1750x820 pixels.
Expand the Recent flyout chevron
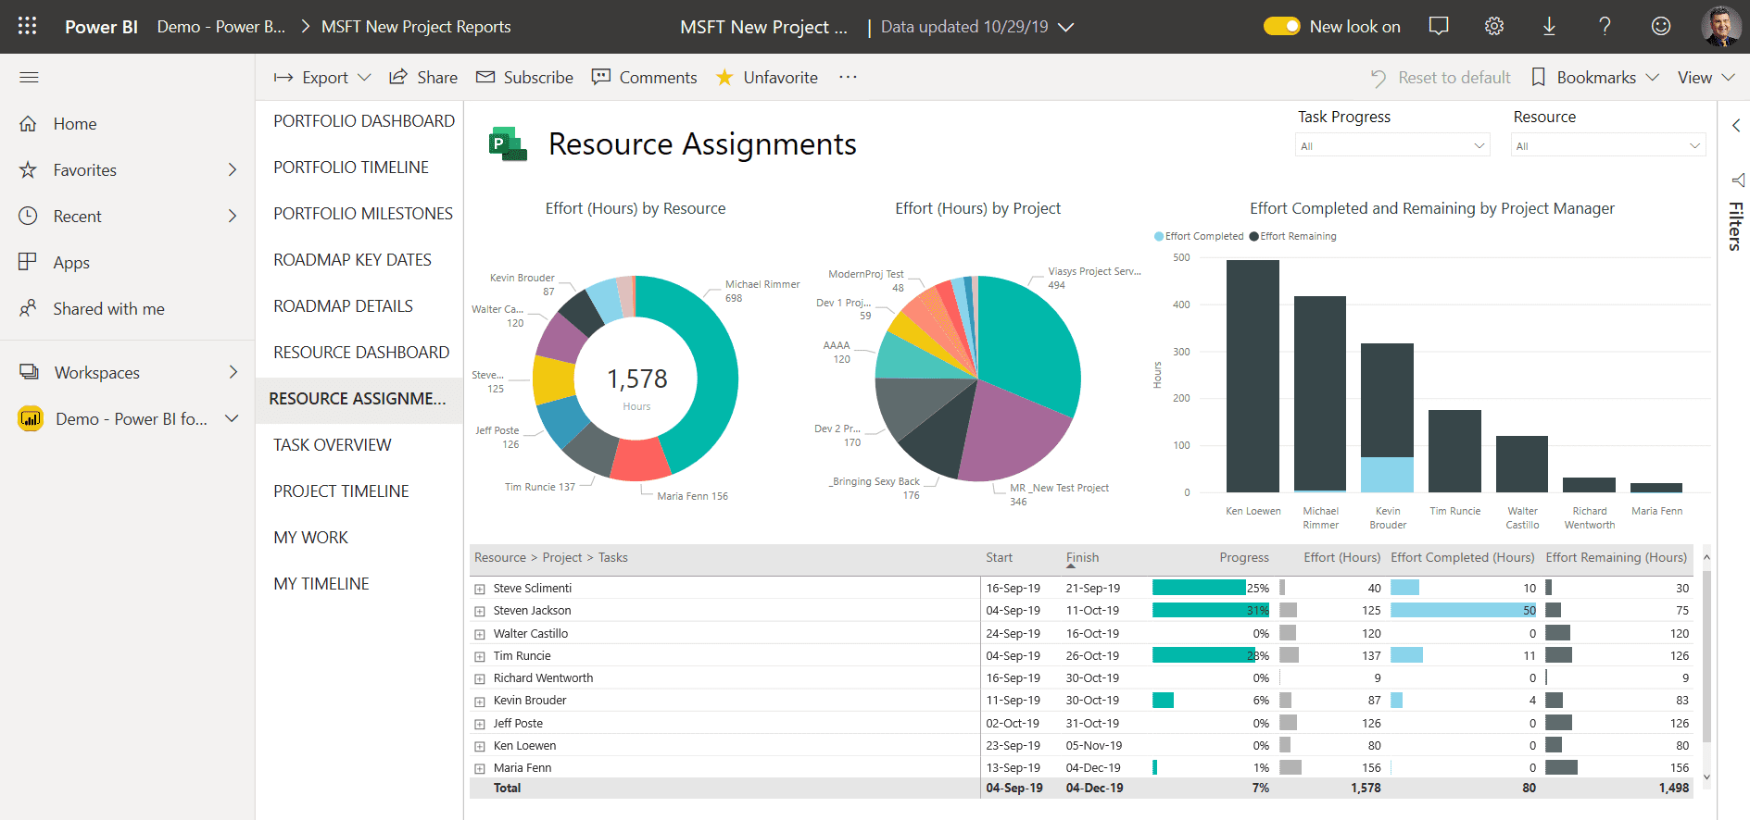click(x=233, y=216)
